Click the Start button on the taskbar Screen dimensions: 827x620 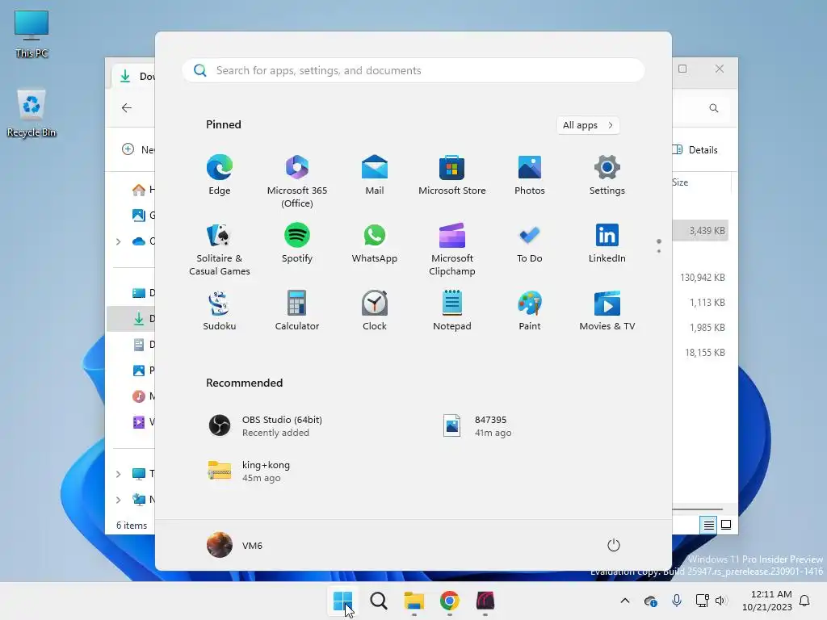click(x=342, y=601)
